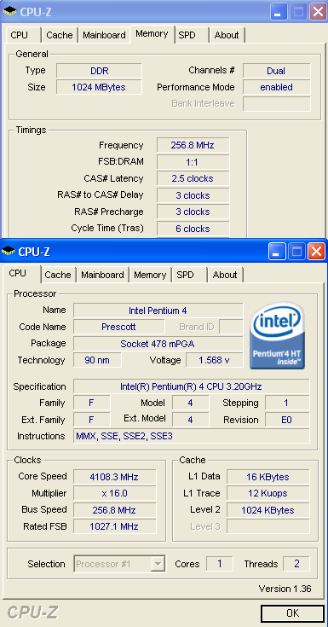
Task: Open the About tab in the front CPU-Z window
Action: point(225,275)
